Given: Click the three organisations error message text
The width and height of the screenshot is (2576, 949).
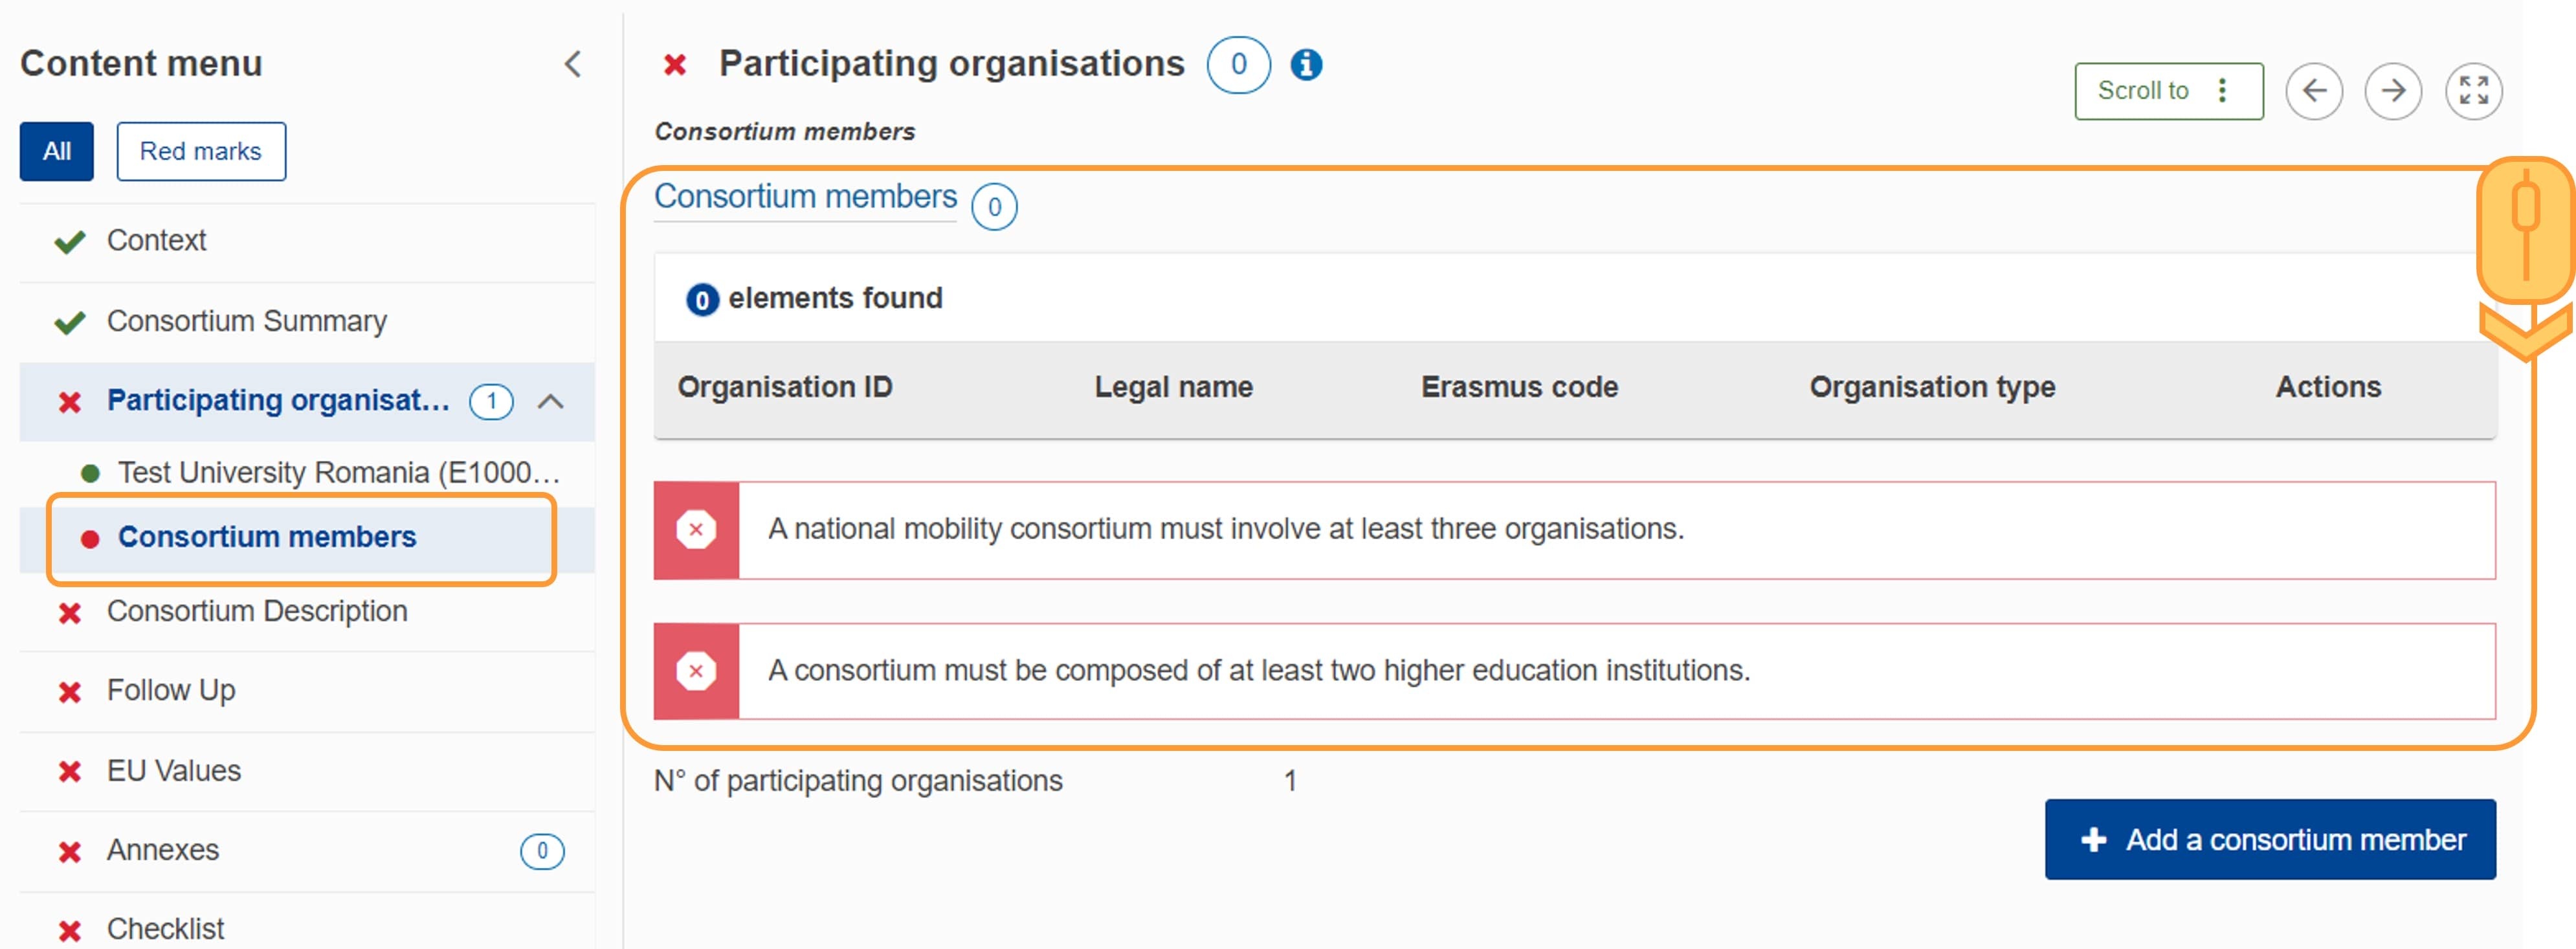Looking at the screenshot, I should tap(1226, 529).
